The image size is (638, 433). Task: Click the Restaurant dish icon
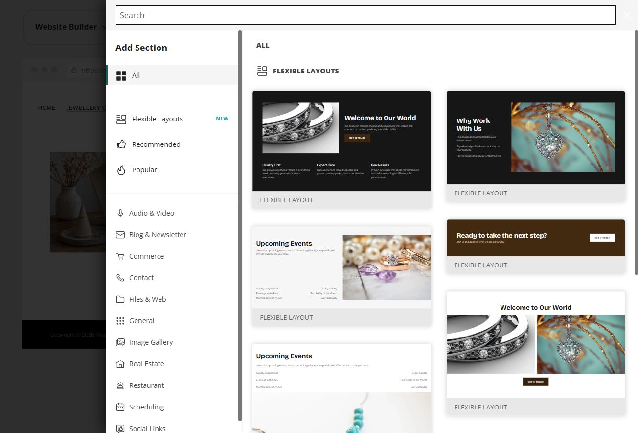click(120, 385)
